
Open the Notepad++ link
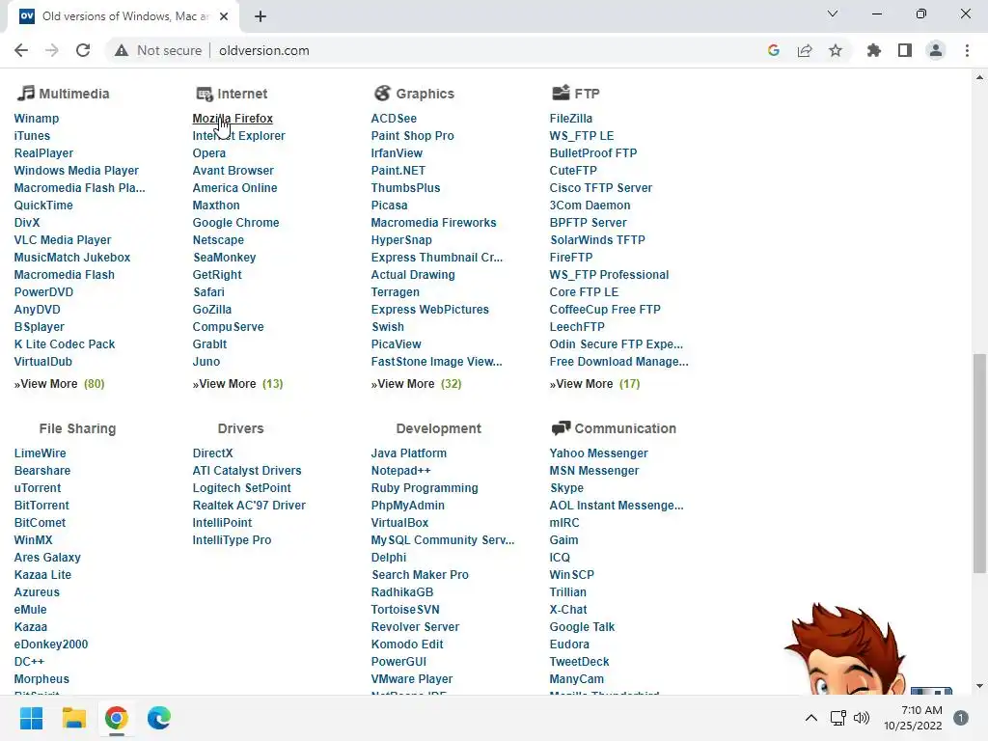400,471
